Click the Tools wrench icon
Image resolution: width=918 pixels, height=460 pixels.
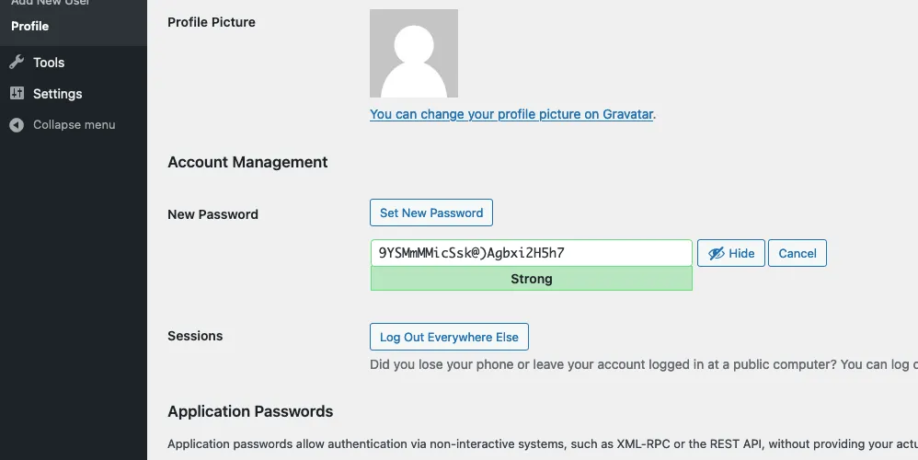click(x=17, y=63)
